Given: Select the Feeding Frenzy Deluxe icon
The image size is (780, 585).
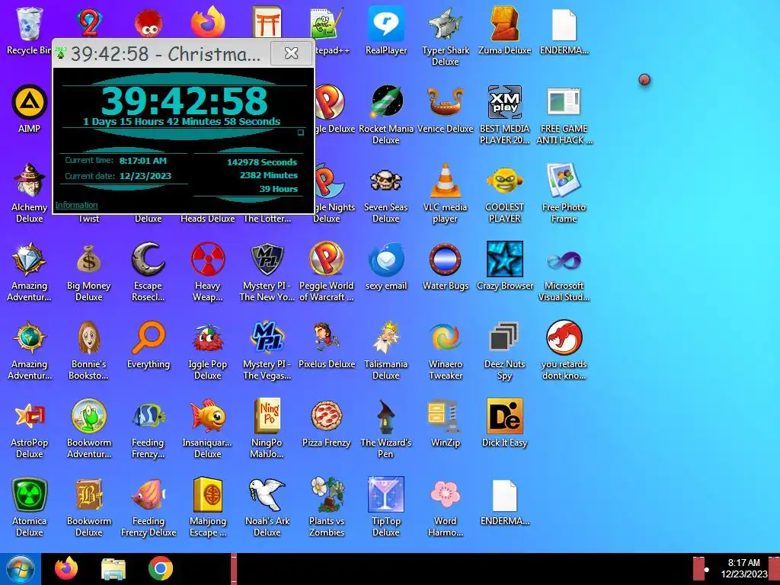Looking at the screenshot, I should point(149,494).
